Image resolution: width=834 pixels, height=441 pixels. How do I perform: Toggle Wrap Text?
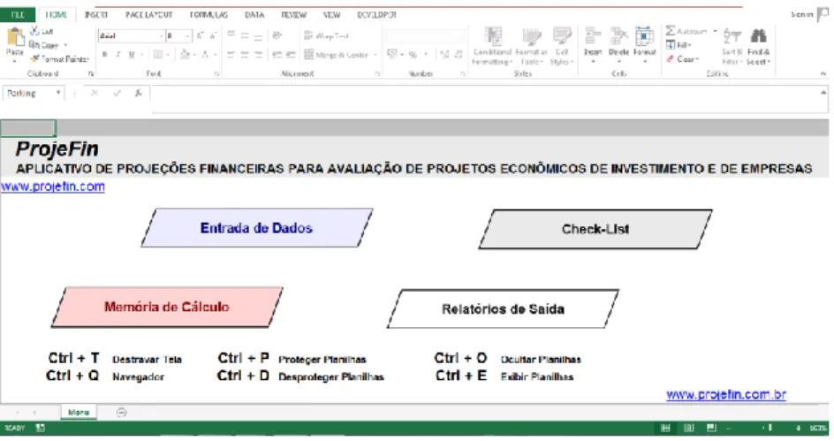[x=327, y=35]
